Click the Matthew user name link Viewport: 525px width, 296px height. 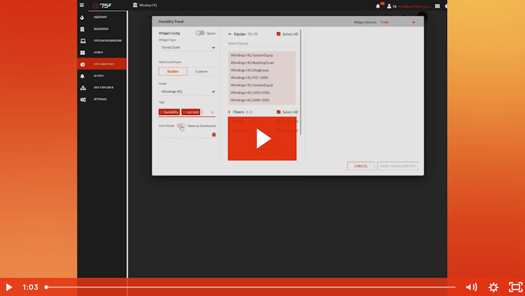pyautogui.click(x=414, y=6)
